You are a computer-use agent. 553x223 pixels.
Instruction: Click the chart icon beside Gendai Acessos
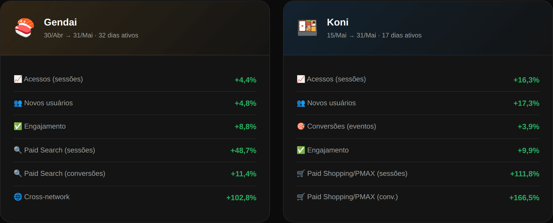(x=18, y=79)
